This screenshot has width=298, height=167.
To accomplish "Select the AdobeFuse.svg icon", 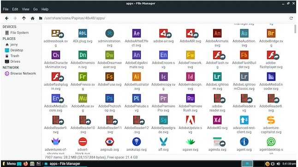I will pyautogui.click(x=110, y=77).
